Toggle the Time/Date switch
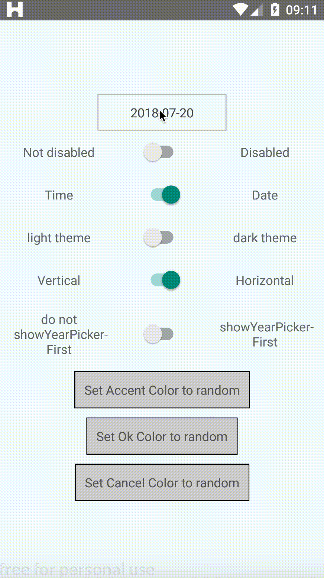Image resolution: width=324 pixels, height=578 pixels. pyautogui.click(x=165, y=195)
